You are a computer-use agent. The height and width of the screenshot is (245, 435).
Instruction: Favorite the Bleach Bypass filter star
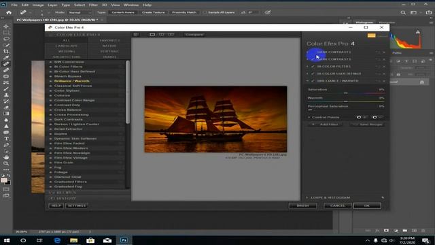(x=121, y=76)
